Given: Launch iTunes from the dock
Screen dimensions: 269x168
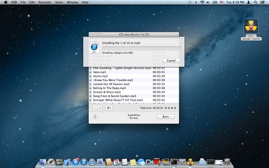Looking at the screenshot, I should pos(84,162).
